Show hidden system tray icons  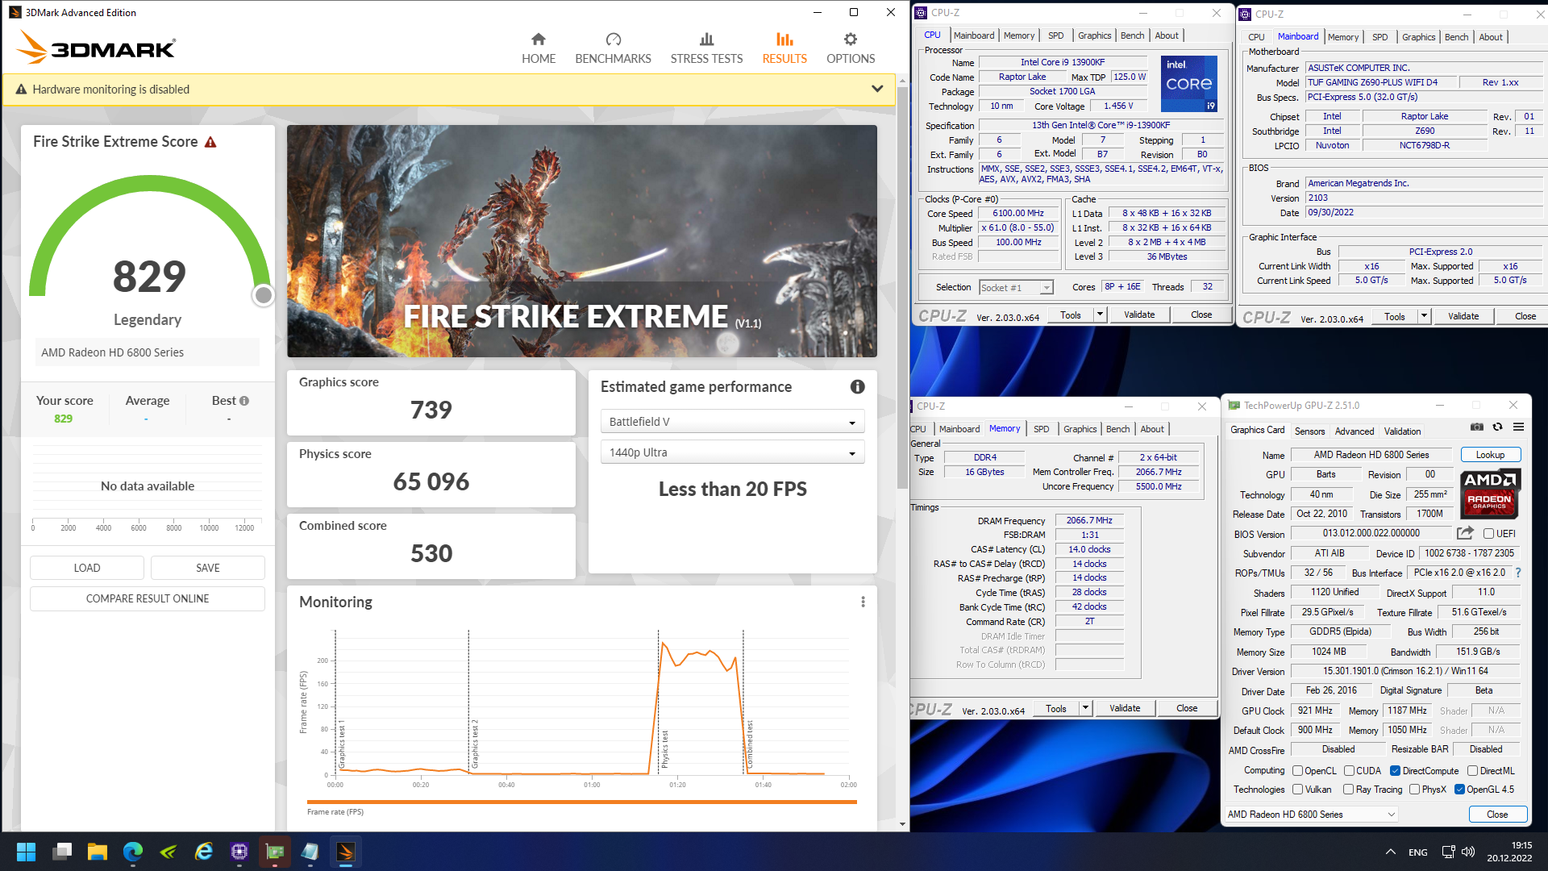[1391, 852]
